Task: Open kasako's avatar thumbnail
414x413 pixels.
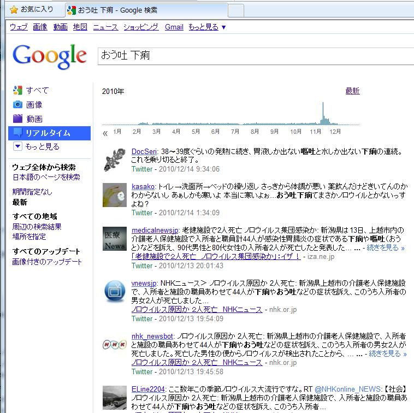Action: (115, 195)
